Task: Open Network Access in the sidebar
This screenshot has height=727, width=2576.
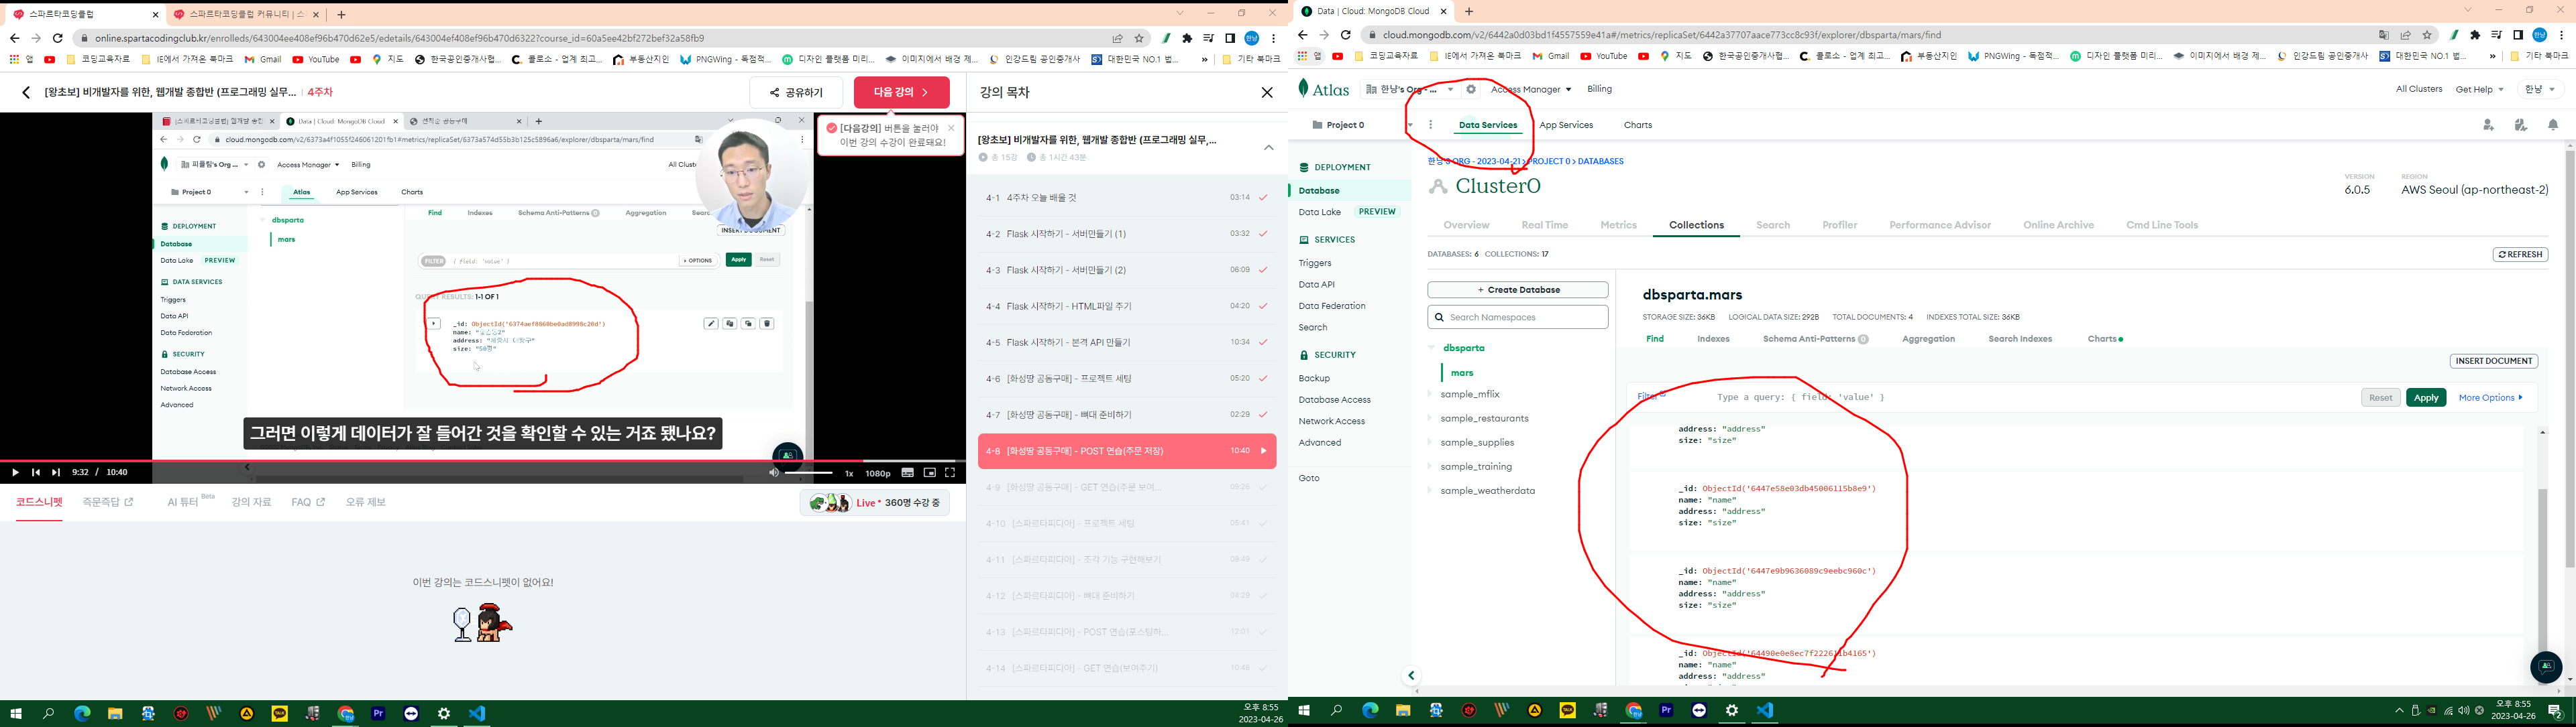Action: pyautogui.click(x=1331, y=421)
